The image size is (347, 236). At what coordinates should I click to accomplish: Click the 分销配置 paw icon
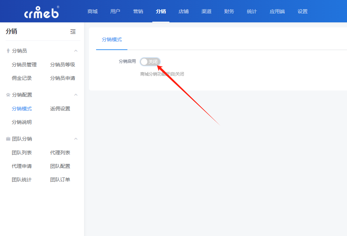pyautogui.click(x=8, y=95)
